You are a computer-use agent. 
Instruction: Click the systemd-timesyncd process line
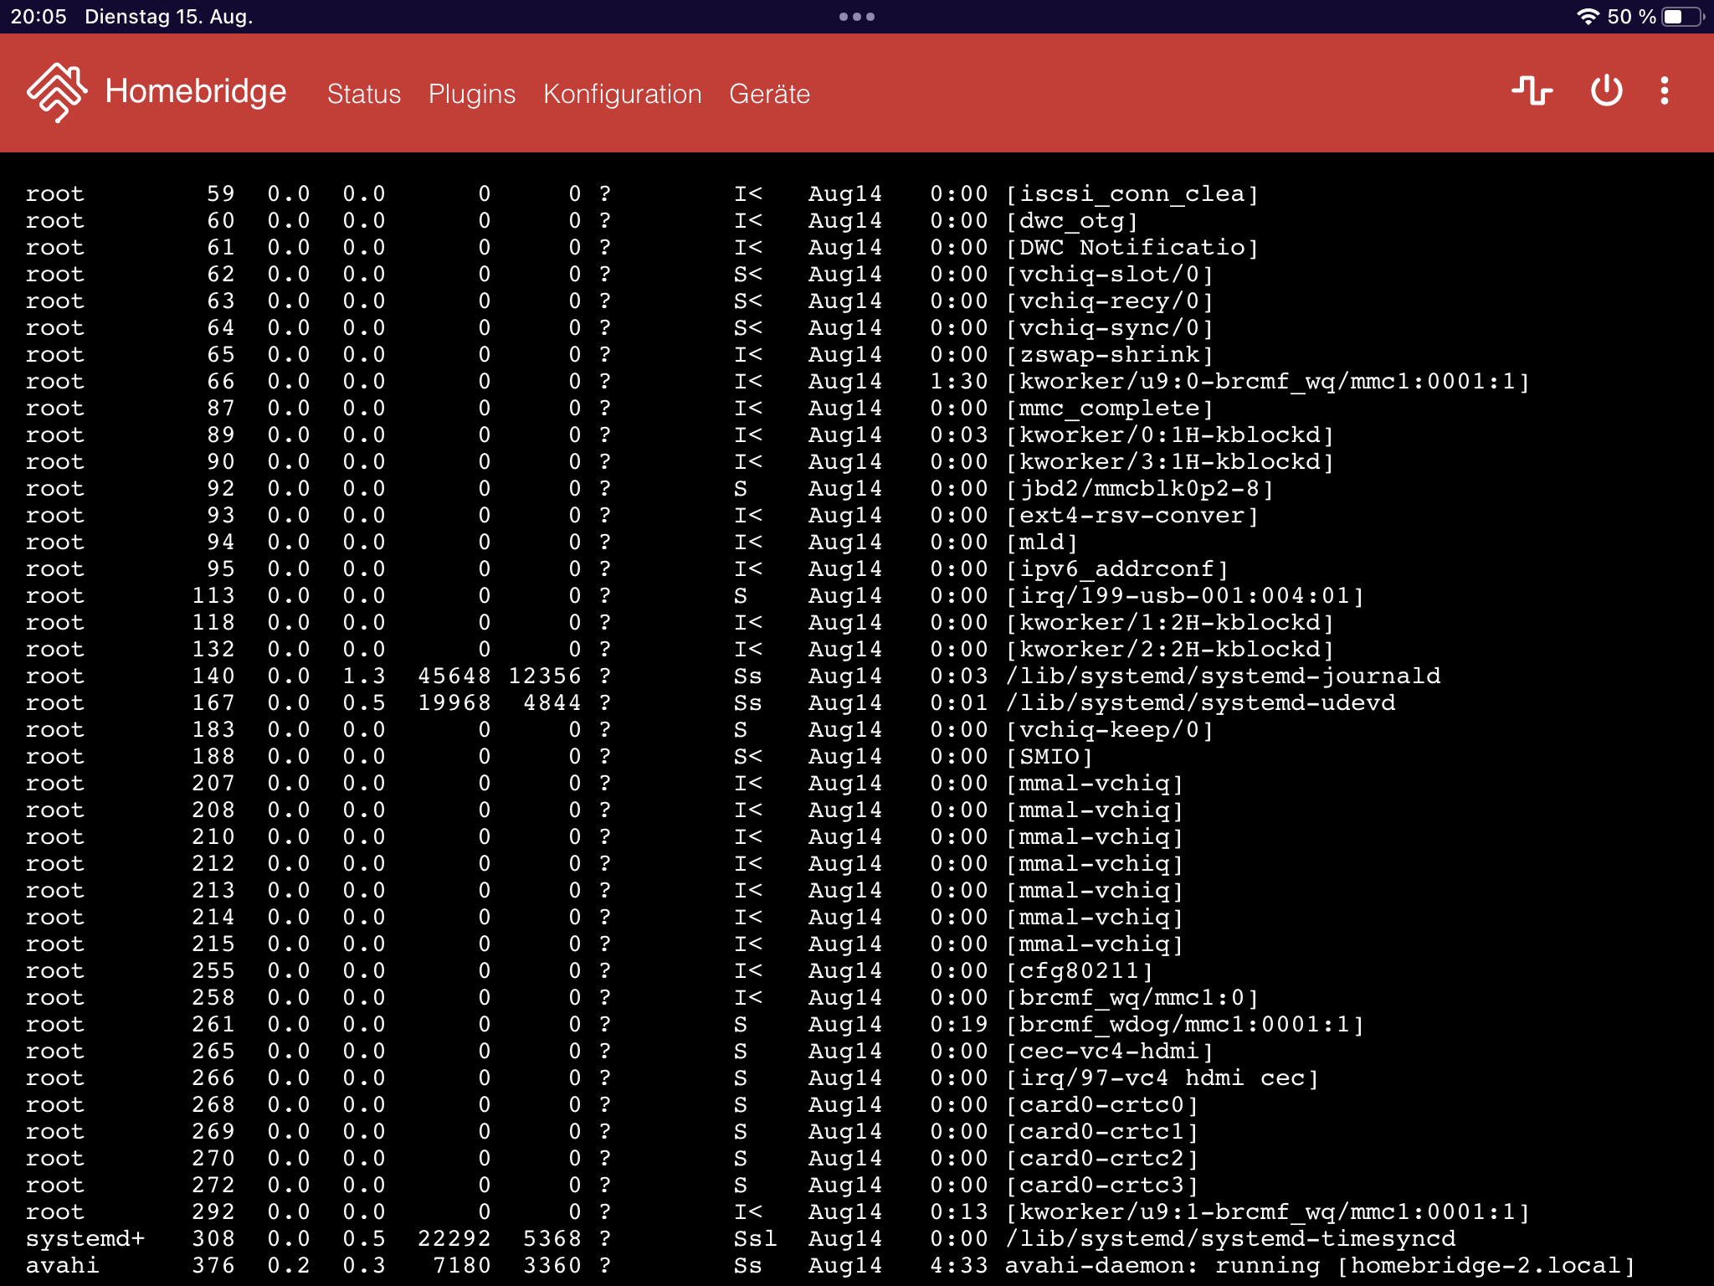(1229, 1238)
